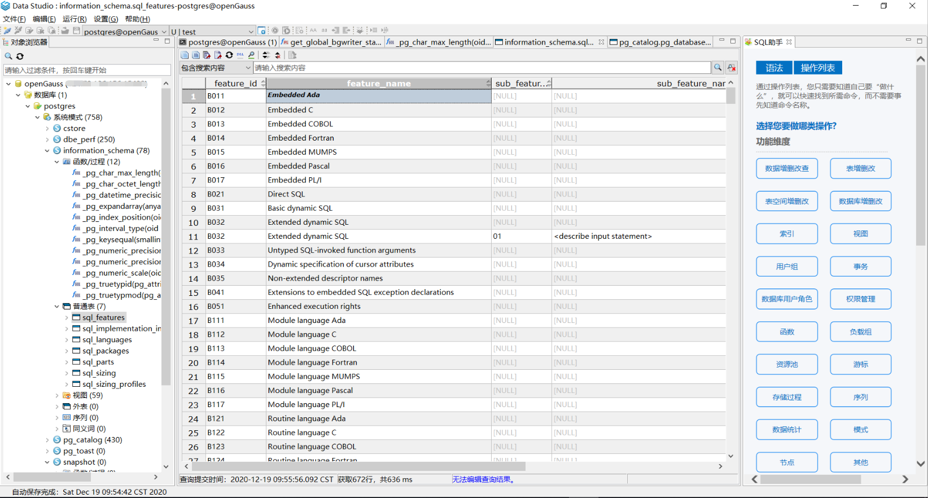This screenshot has width=928, height=498.
Task: Click the 请输入搜索内容 search input field
Action: [x=482, y=68]
